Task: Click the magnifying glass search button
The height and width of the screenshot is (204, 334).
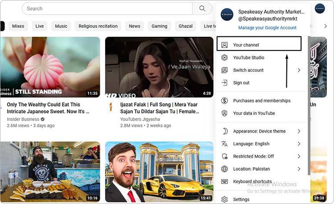Action: [202, 8]
